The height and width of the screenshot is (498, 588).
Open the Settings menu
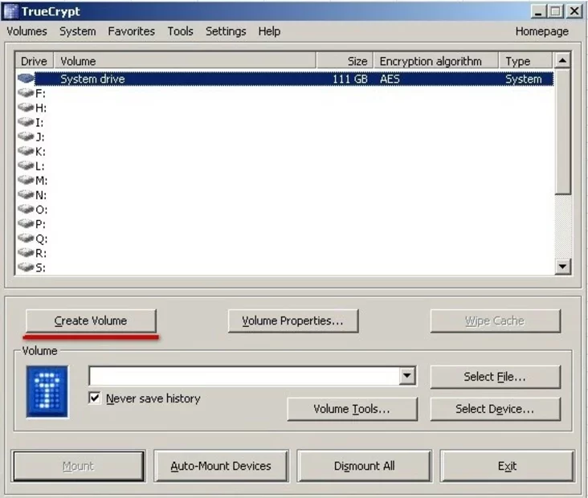tap(226, 31)
